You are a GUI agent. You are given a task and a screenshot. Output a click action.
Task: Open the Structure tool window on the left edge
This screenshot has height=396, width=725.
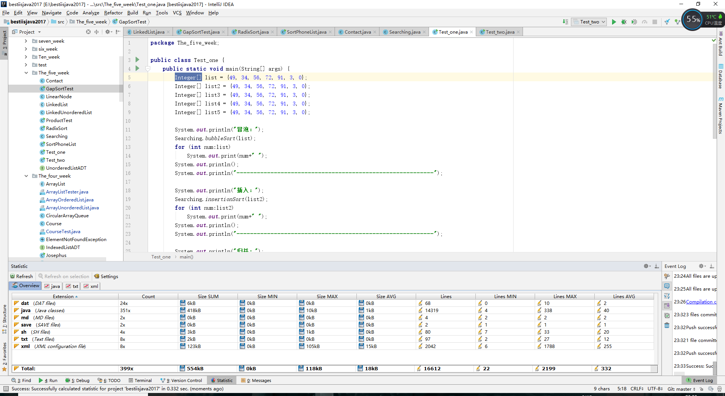pos(5,319)
